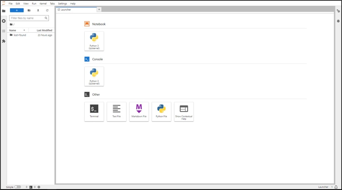This screenshot has width=342, height=190.
Task: Sort files by Name column header
Action: coord(18,30)
